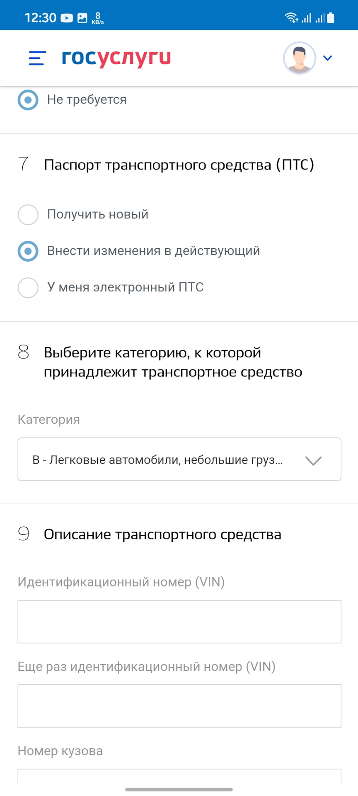Tap the status bar clock
This screenshot has height=796, width=358.
pyautogui.click(x=41, y=18)
